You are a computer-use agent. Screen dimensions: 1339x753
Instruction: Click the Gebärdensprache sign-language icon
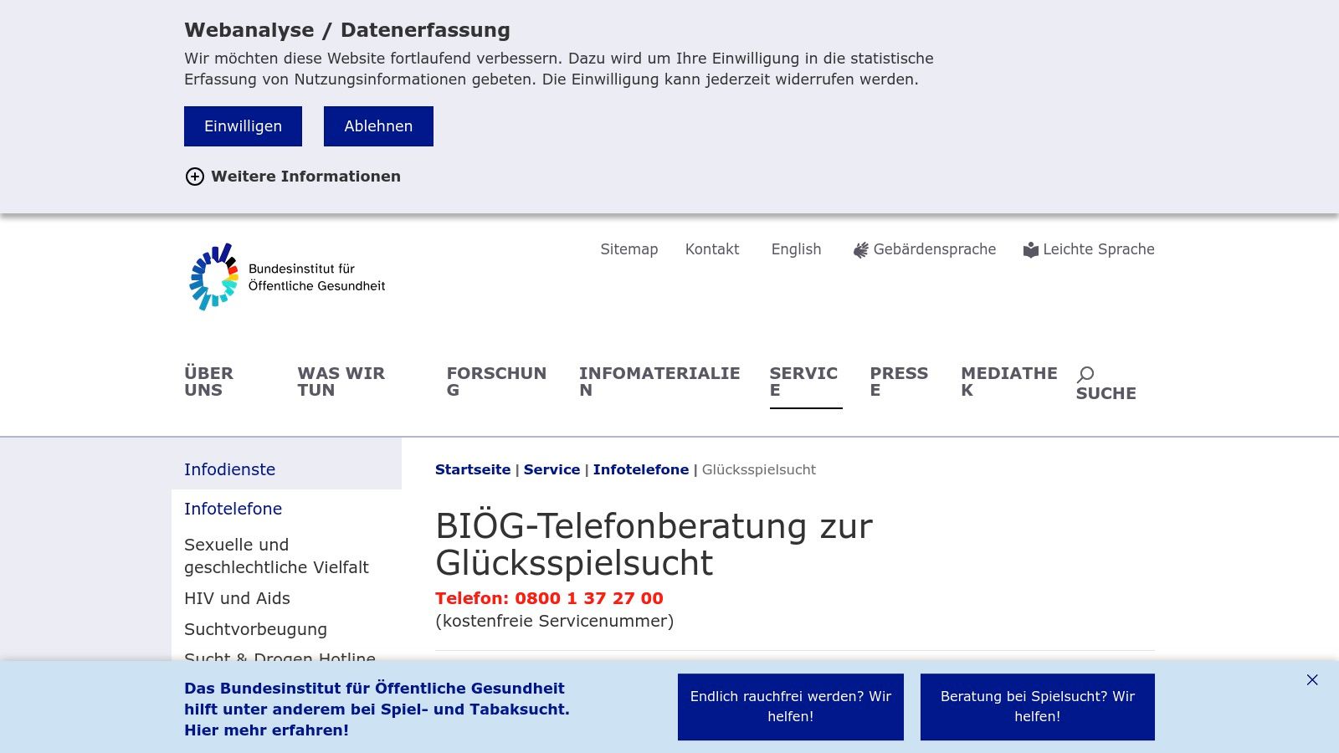click(859, 248)
